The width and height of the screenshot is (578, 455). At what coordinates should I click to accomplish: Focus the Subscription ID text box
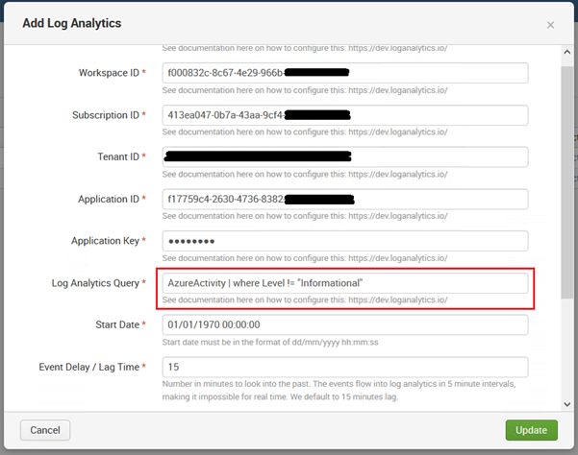pos(344,115)
